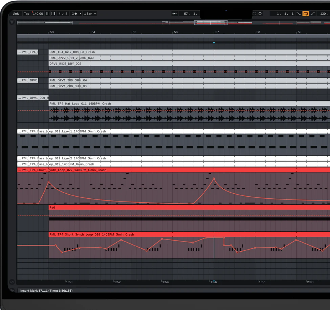Select the truncated PML_DPV1 clip before bar 53
Screen dimensions: 330x310
coord(28,80)
